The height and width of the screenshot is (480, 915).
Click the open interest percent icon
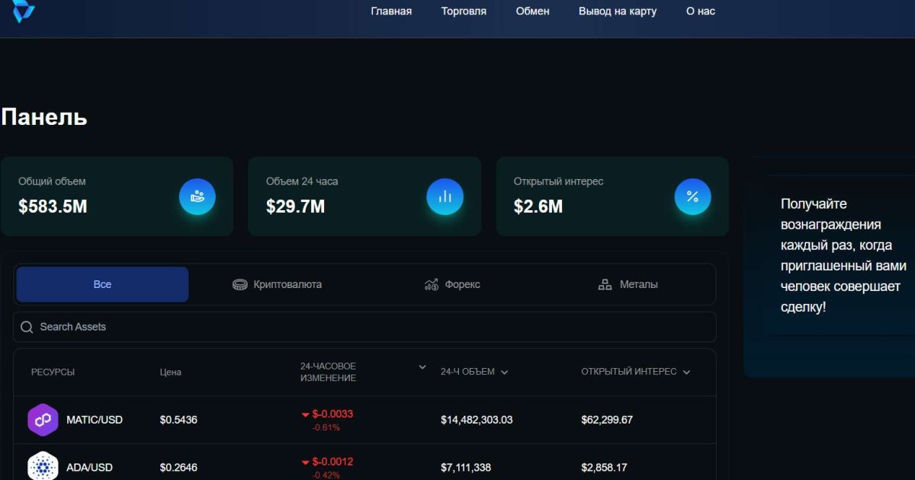click(693, 197)
